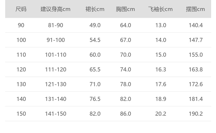Image resolution: width=216 pixels, height=133 pixels.
Task: Click the 49.0 skirt length cell
Action: (95, 25)
